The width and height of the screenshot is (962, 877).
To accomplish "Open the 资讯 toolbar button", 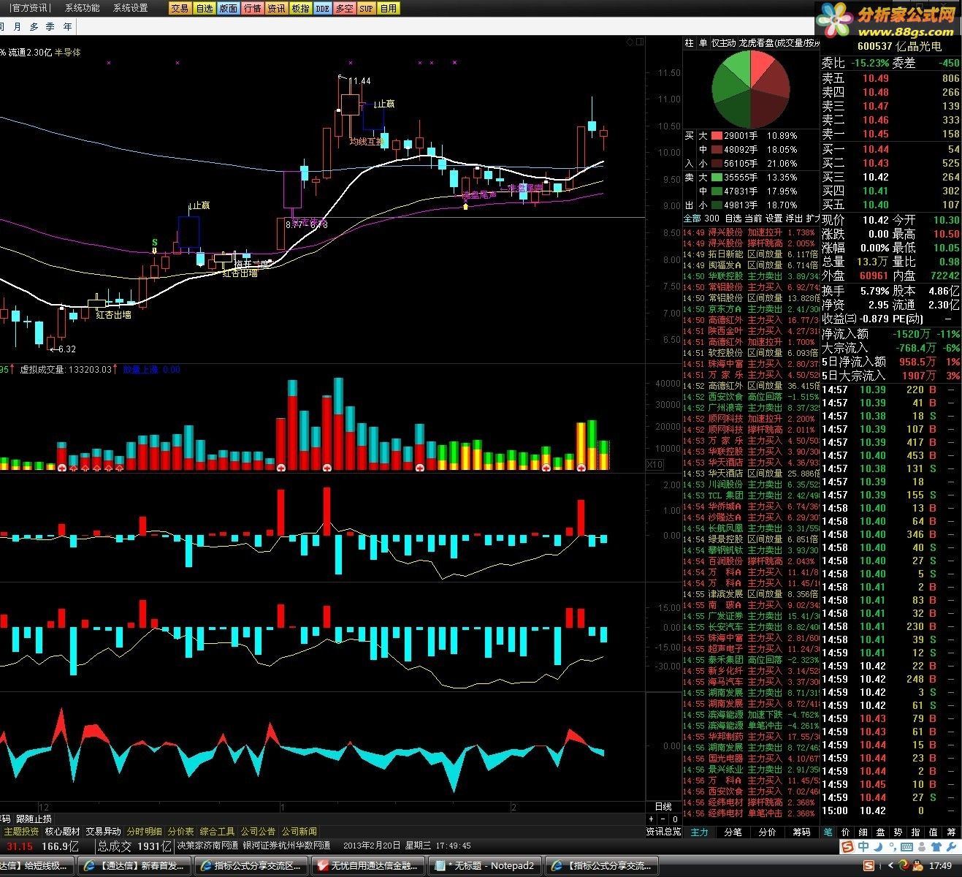I will [276, 8].
